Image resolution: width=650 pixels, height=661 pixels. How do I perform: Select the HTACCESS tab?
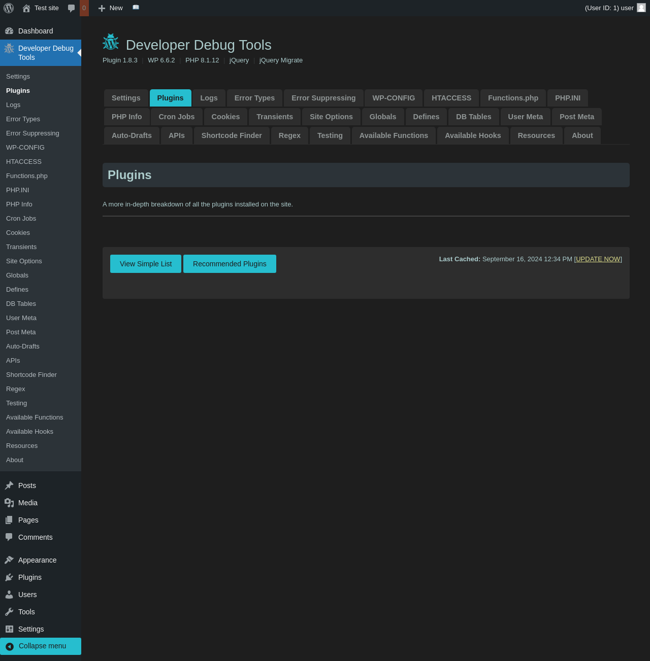click(451, 98)
